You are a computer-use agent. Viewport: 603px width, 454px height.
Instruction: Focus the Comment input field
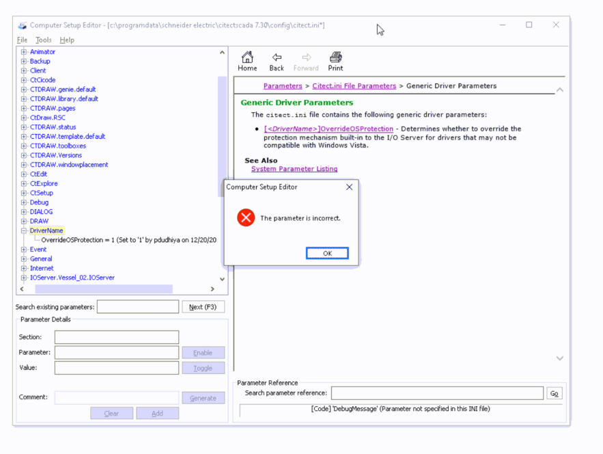click(117, 397)
